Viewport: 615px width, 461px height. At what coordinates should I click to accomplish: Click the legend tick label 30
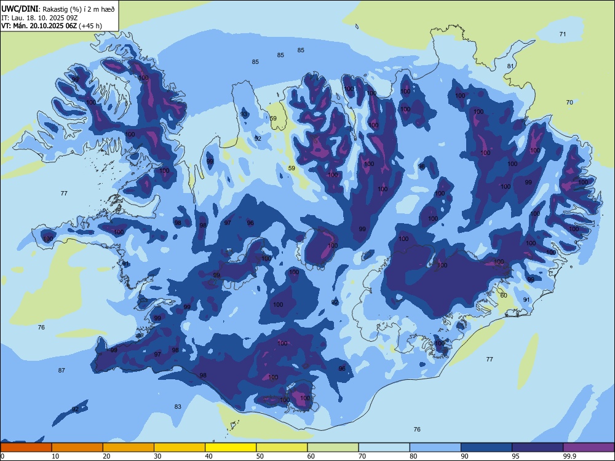pos(157,456)
